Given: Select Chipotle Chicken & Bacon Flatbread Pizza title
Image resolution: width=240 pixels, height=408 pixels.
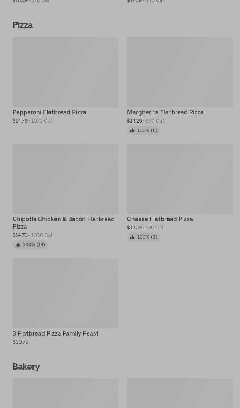Looking at the screenshot, I should [64, 223].
